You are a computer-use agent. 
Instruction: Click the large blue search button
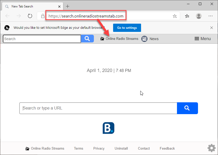(187, 108)
